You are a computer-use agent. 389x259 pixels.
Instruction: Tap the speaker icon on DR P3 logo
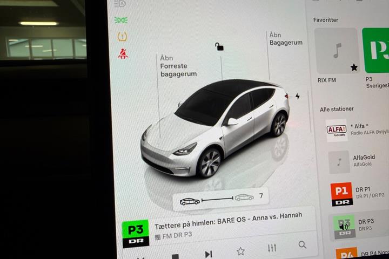[x=344, y=227]
